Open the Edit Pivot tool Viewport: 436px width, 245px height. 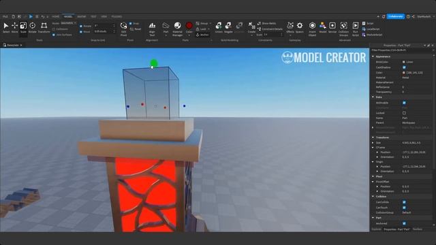[x=123, y=29]
